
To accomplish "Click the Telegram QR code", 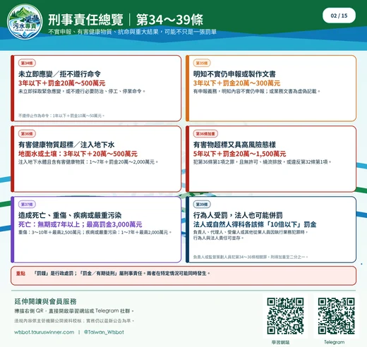I will (x=336, y=316).
